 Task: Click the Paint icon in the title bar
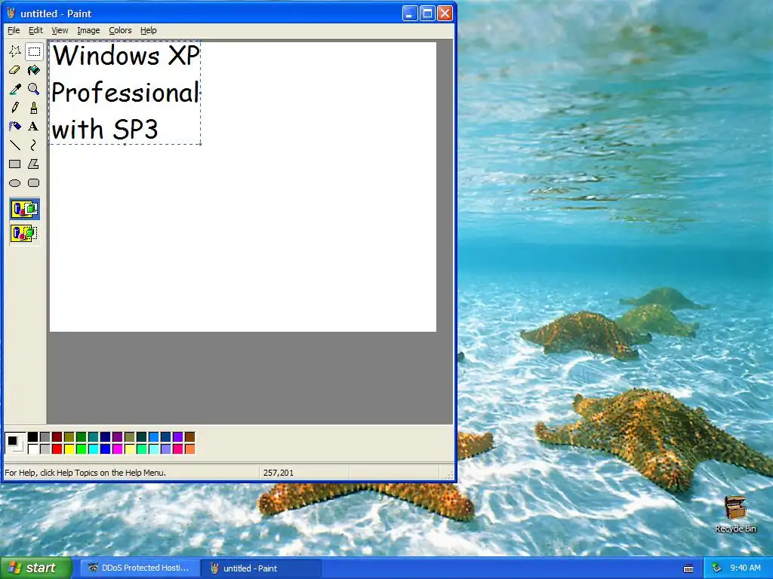(11, 14)
